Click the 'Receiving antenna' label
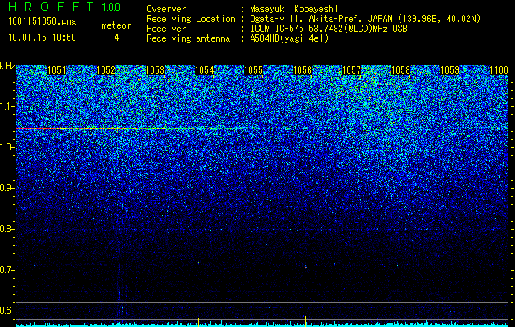The image size is (515, 327). click(188, 38)
